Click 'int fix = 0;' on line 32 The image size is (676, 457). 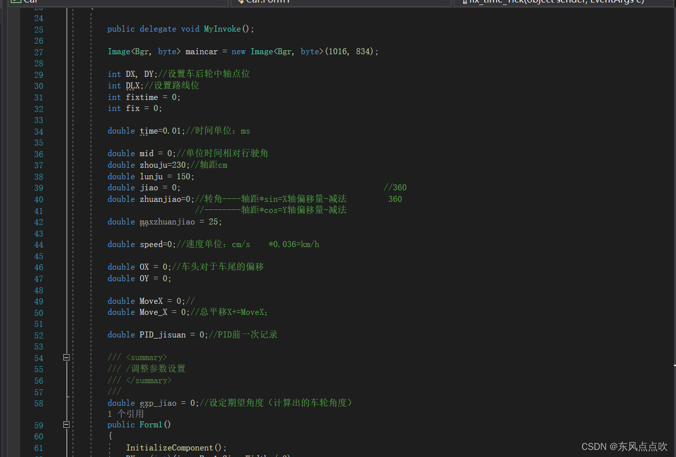(x=135, y=108)
